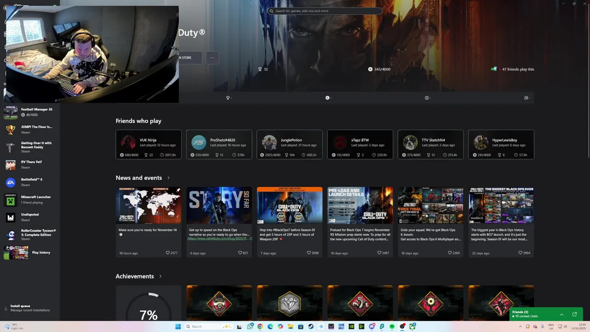
Task: Open Google Chrome from the taskbar
Action: pyautogui.click(x=260, y=326)
